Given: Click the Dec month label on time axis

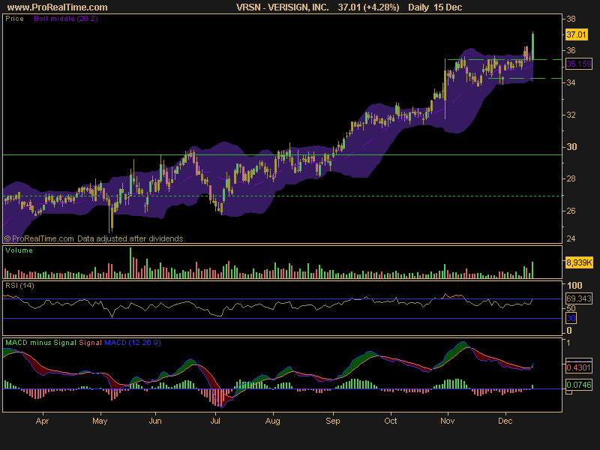Looking at the screenshot, I should pos(505,421).
